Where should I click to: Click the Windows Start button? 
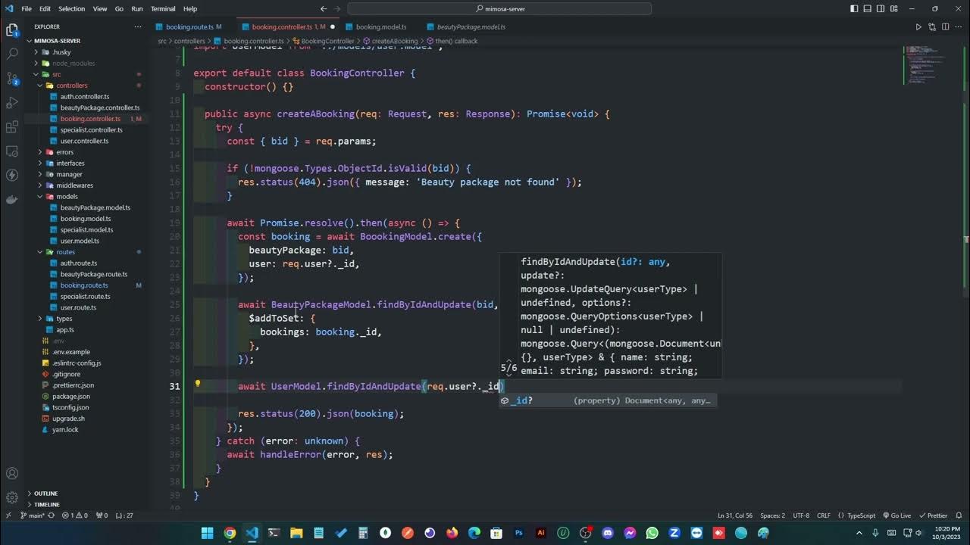[208, 533]
